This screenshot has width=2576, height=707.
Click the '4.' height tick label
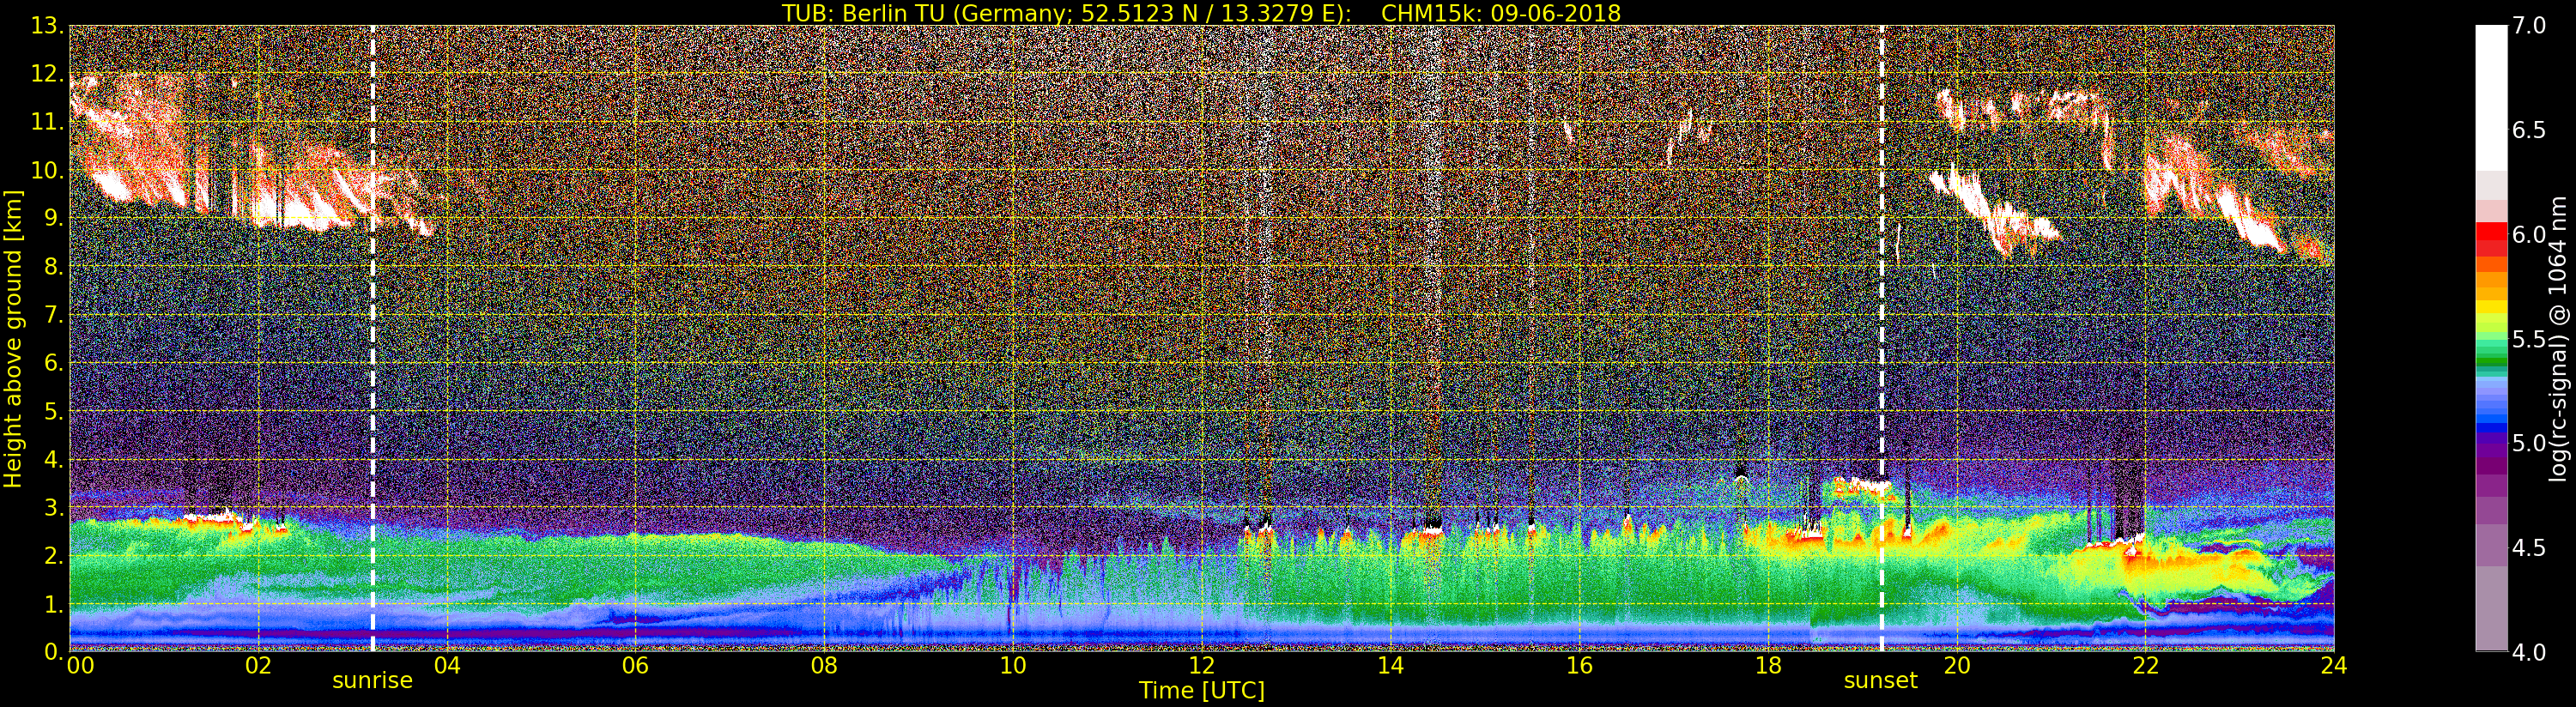pyautogui.click(x=54, y=459)
